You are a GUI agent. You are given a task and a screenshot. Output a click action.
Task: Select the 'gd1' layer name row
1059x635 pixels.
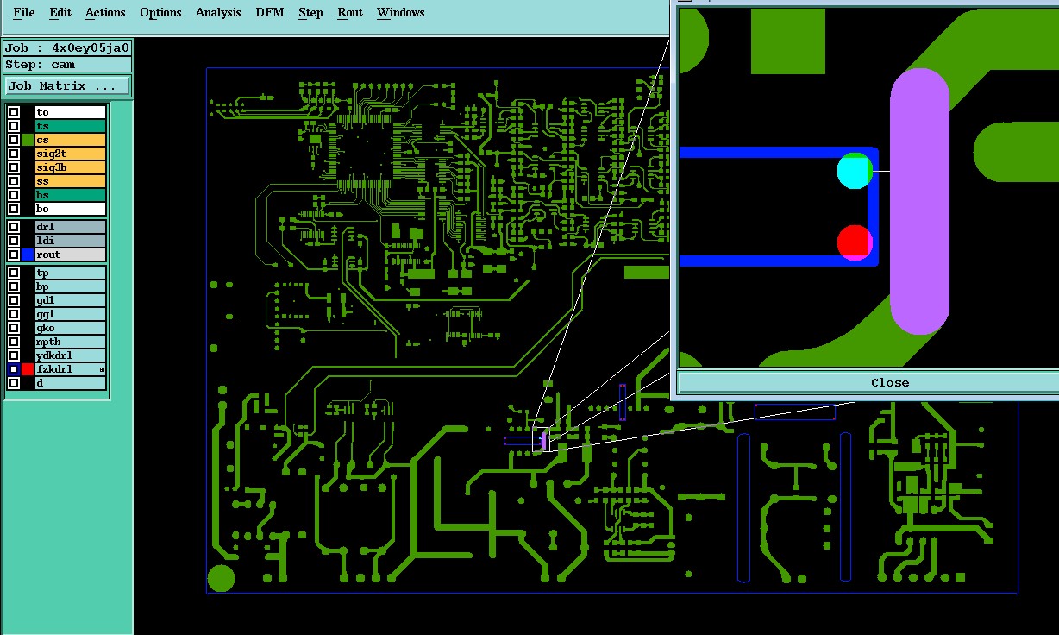pyautogui.click(x=71, y=300)
